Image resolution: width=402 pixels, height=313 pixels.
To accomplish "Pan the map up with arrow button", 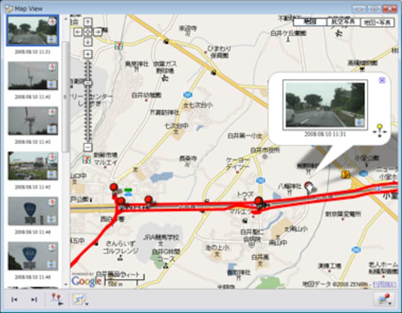I will click(x=88, y=22).
